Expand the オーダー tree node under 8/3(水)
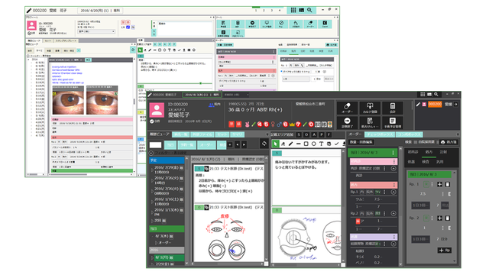The width and height of the screenshot is (489, 275). pyautogui.click(x=157, y=243)
